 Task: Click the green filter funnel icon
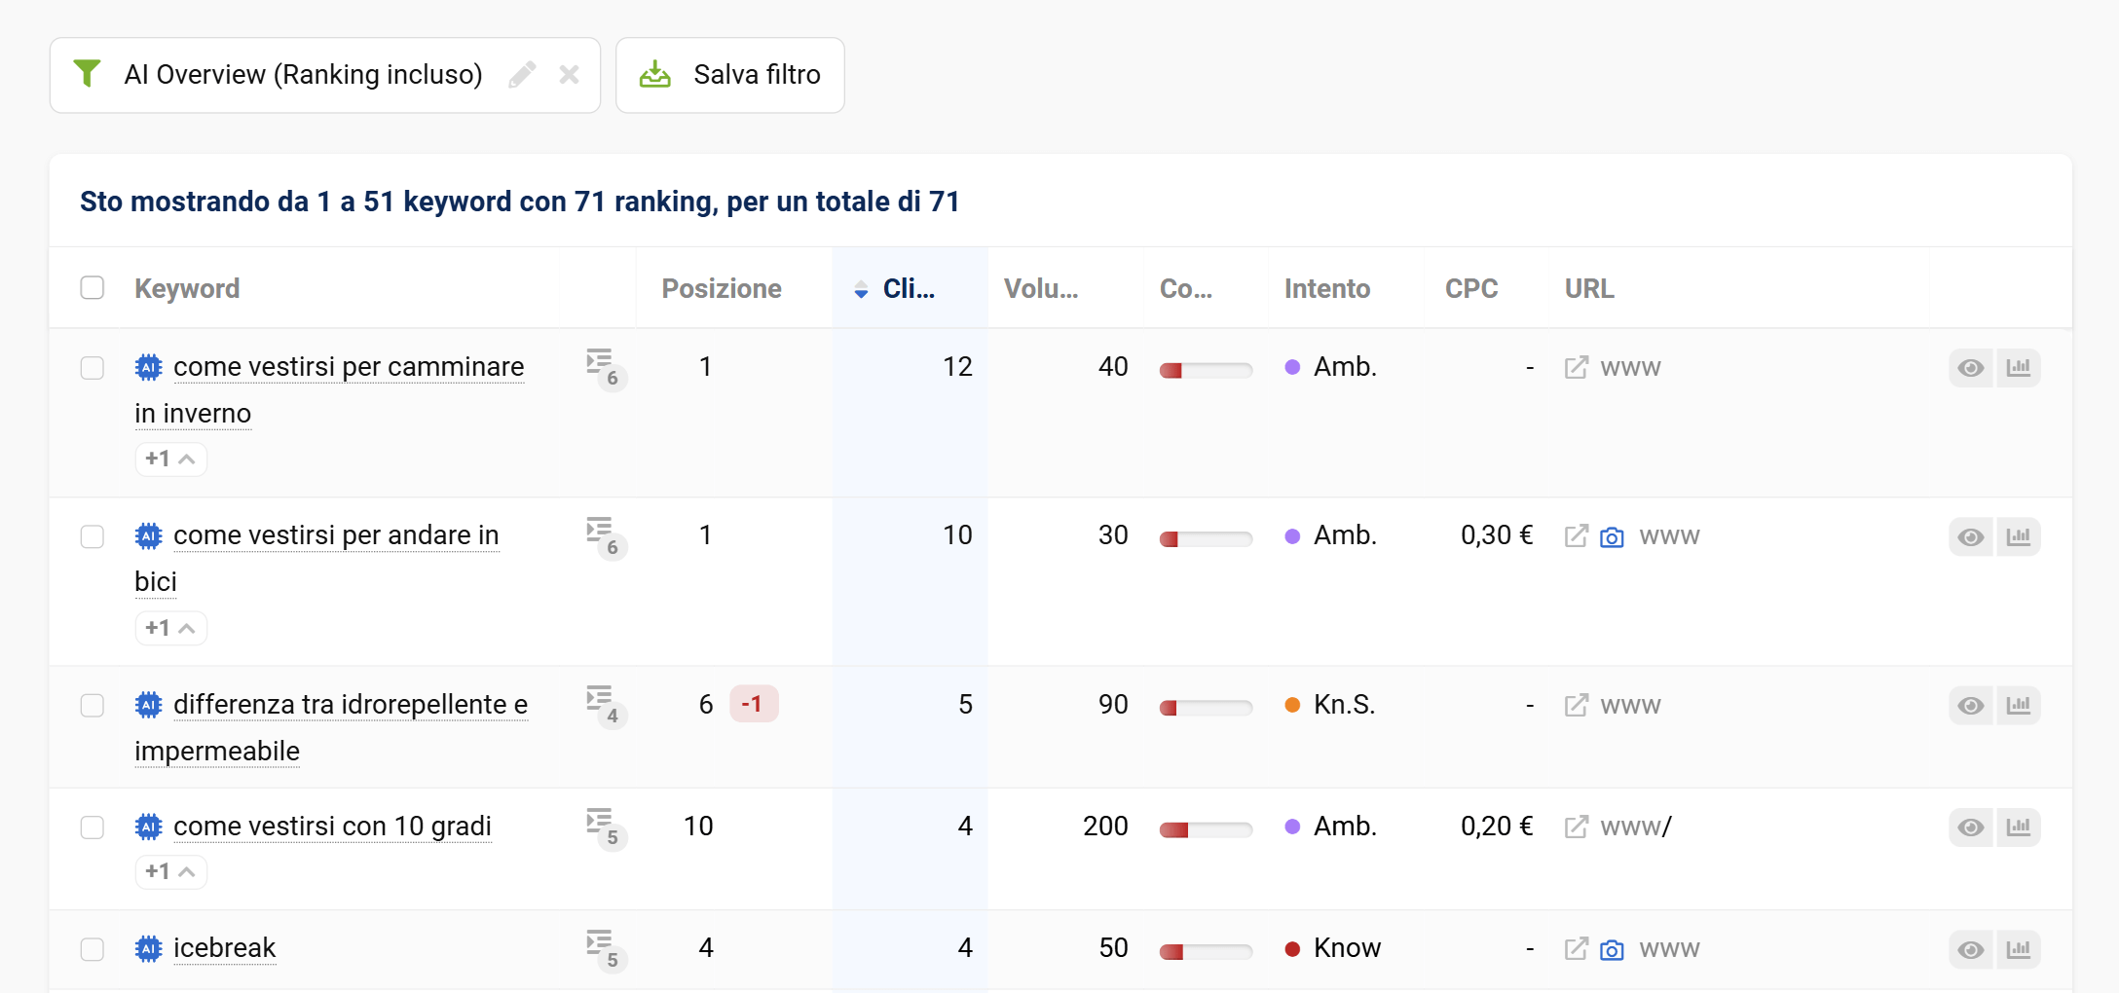pos(89,74)
